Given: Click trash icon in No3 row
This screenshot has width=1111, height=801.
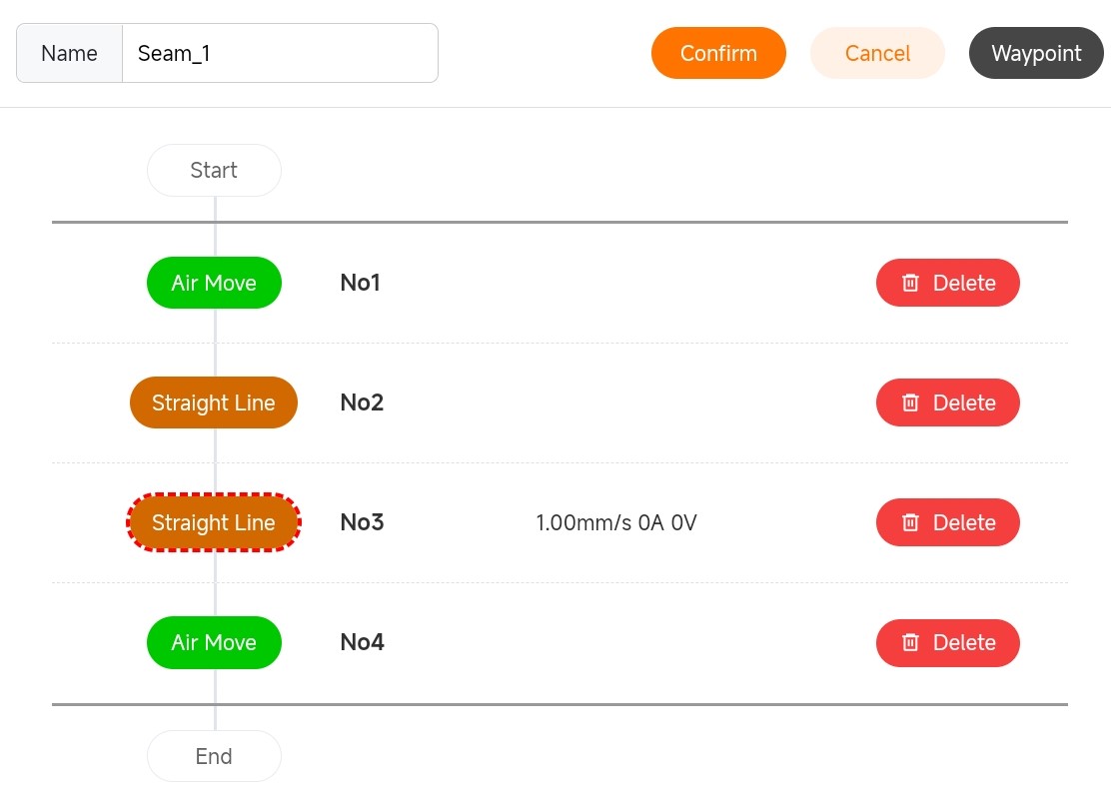Looking at the screenshot, I should pos(910,523).
